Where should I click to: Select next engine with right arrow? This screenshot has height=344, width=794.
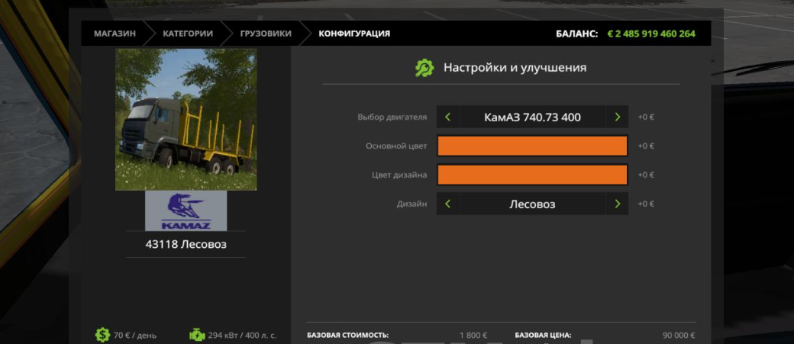point(617,117)
